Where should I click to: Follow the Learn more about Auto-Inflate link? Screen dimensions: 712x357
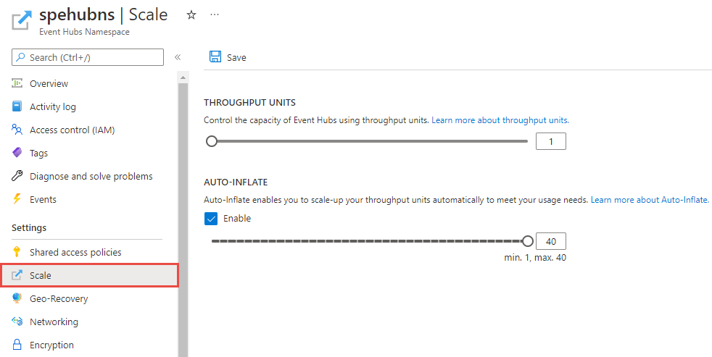[649, 199]
